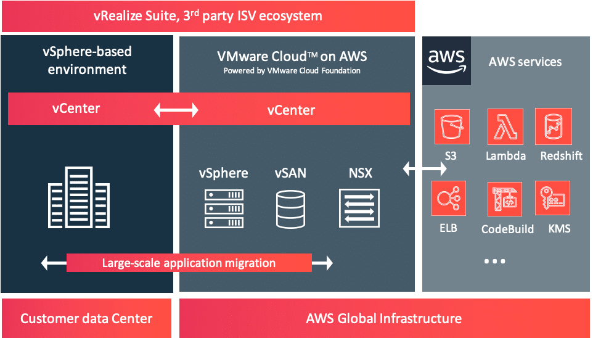Click the double arrow between vCenter labels
The image size is (593, 338).
(x=176, y=110)
